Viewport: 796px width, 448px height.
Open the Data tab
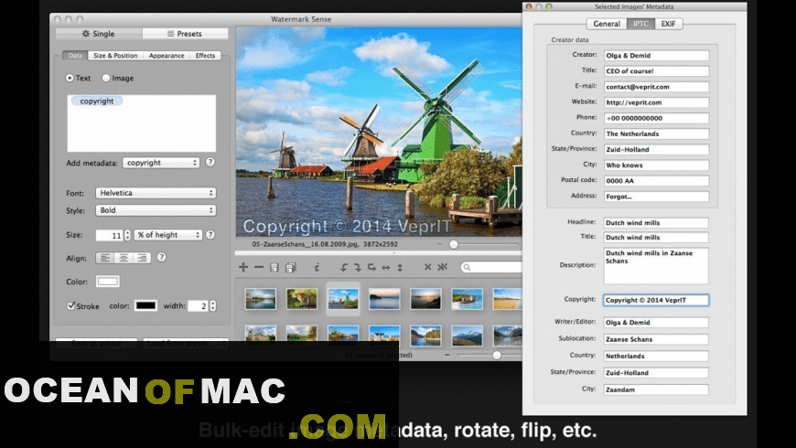click(x=75, y=55)
